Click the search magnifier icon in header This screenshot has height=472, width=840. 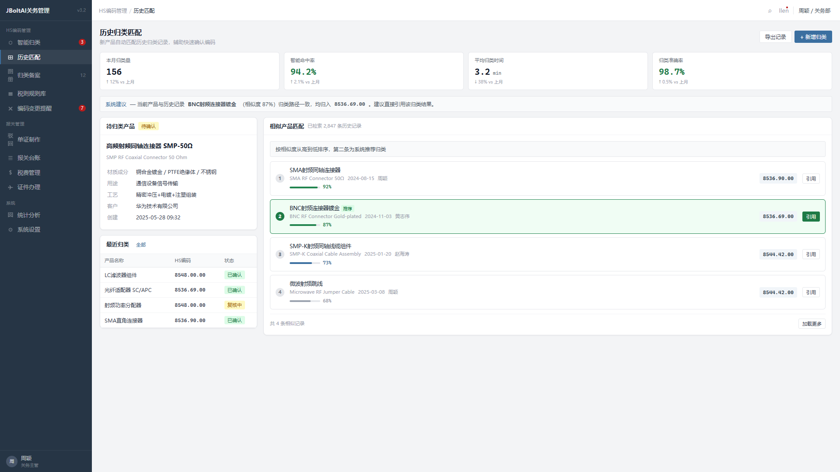(x=770, y=10)
